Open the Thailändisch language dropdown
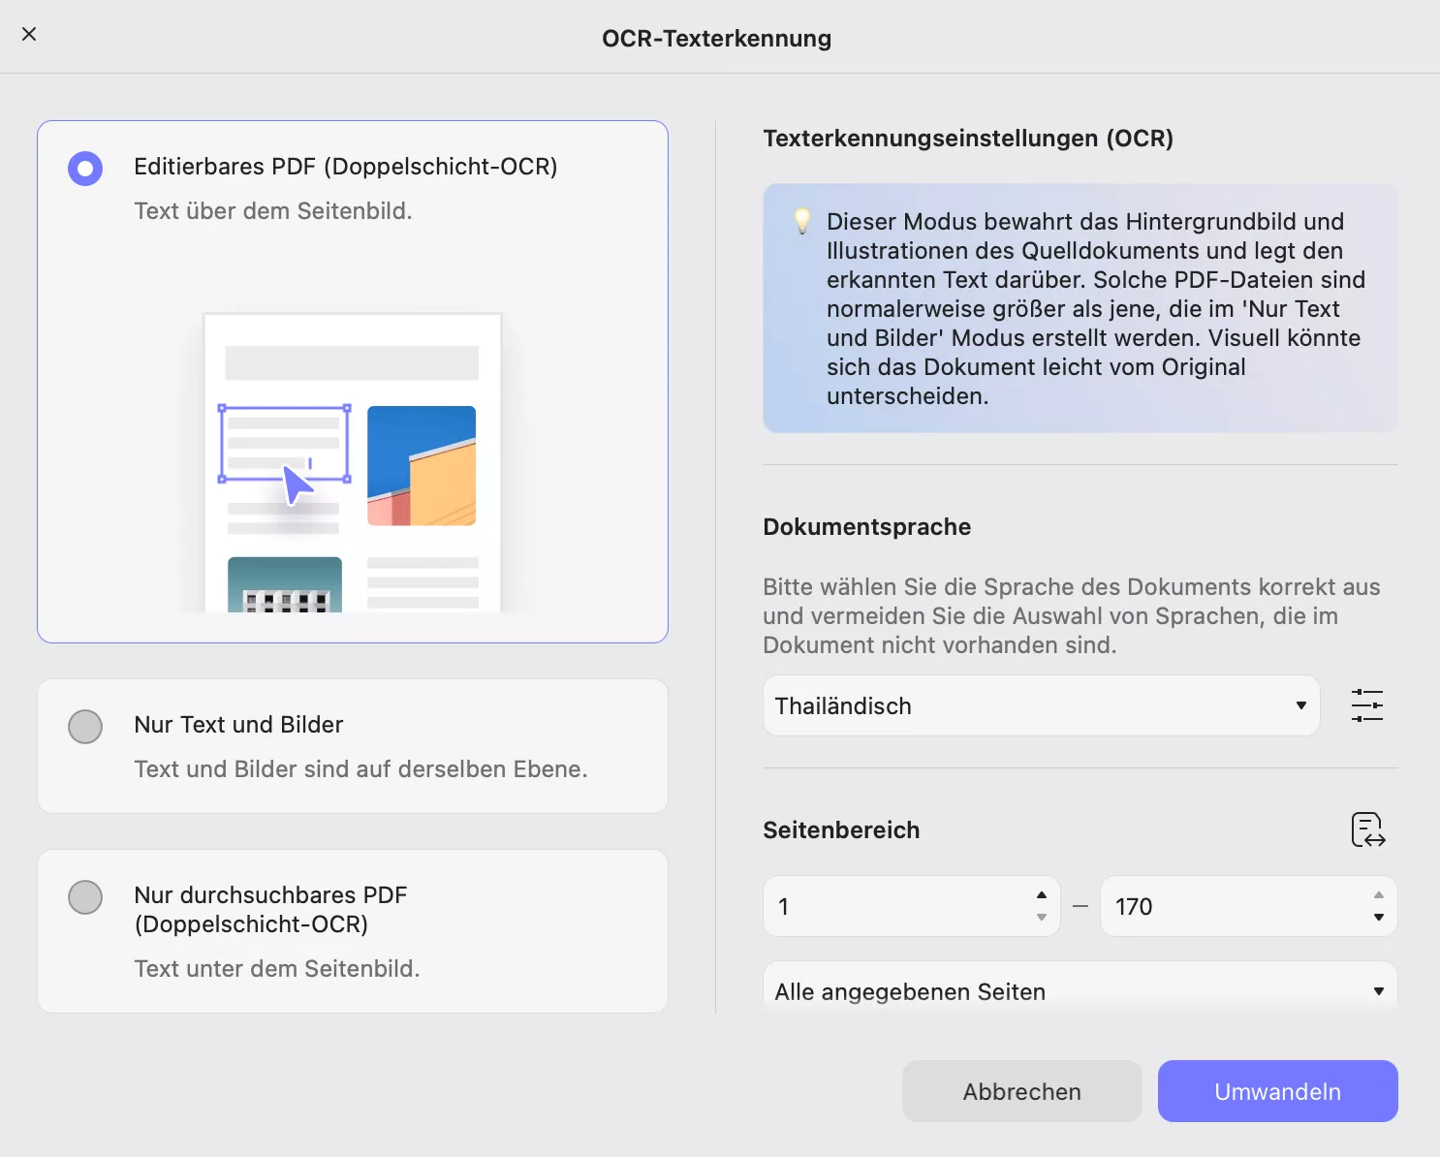 coord(1042,705)
